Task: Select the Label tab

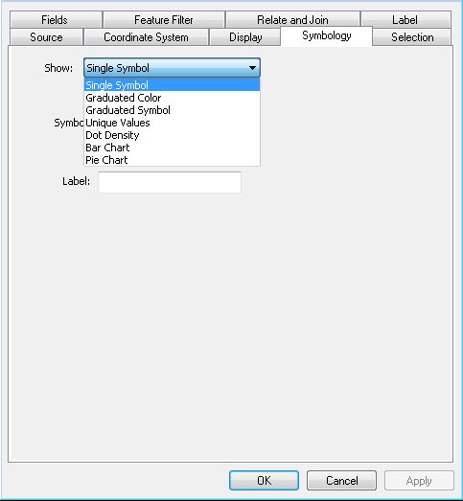Action: click(x=405, y=20)
